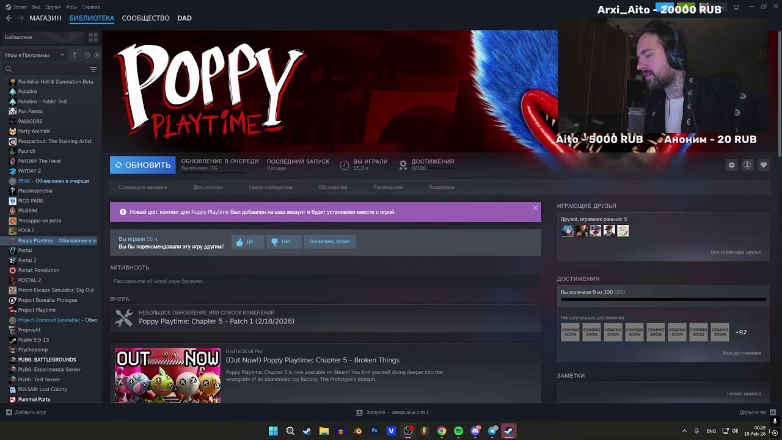Switch library to grid collections view icon

[x=93, y=37]
